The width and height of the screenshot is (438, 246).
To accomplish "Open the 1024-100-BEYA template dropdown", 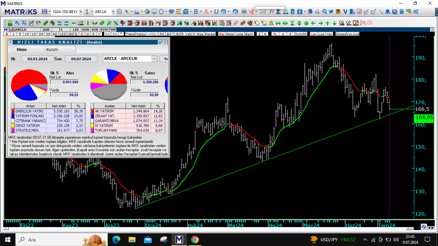I will [x=81, y=12].
